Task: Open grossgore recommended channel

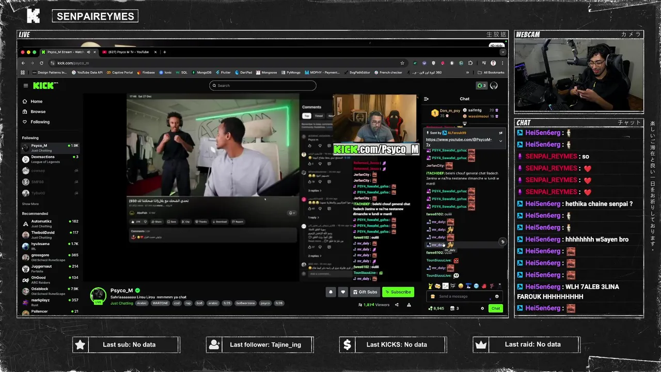Action: pos(50,257)
